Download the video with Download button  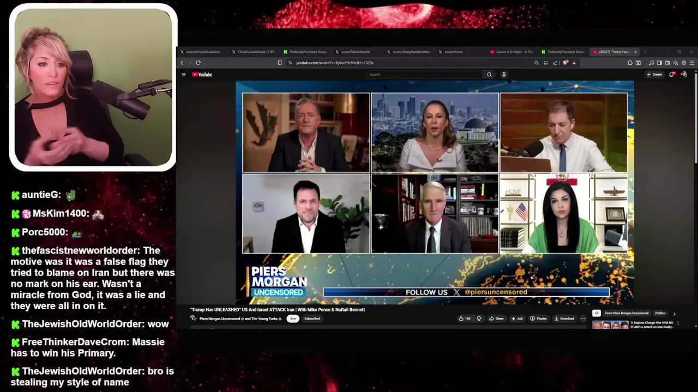click(x=564, y=318)
